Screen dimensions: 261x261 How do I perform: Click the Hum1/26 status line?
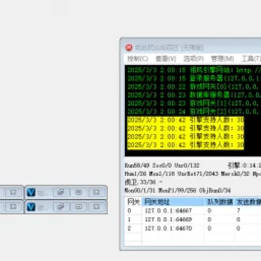pos(193,174)
